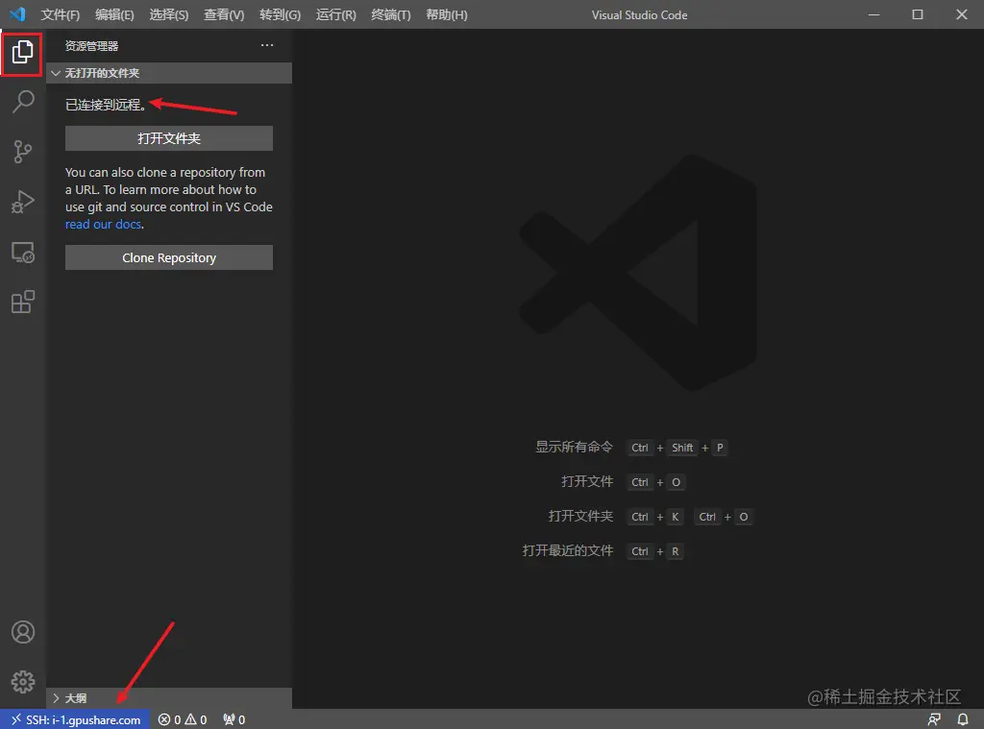The image size is (984, 729).
Task: Open the Manage gear icon
Action: point(23,681)
